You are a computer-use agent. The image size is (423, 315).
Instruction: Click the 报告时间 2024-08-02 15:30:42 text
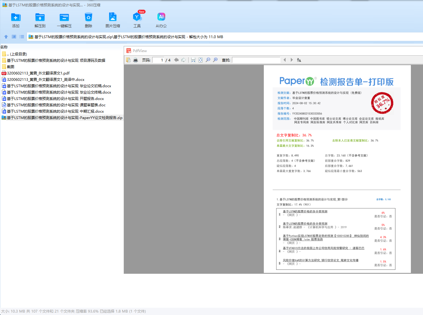click(x=299, y=103)
